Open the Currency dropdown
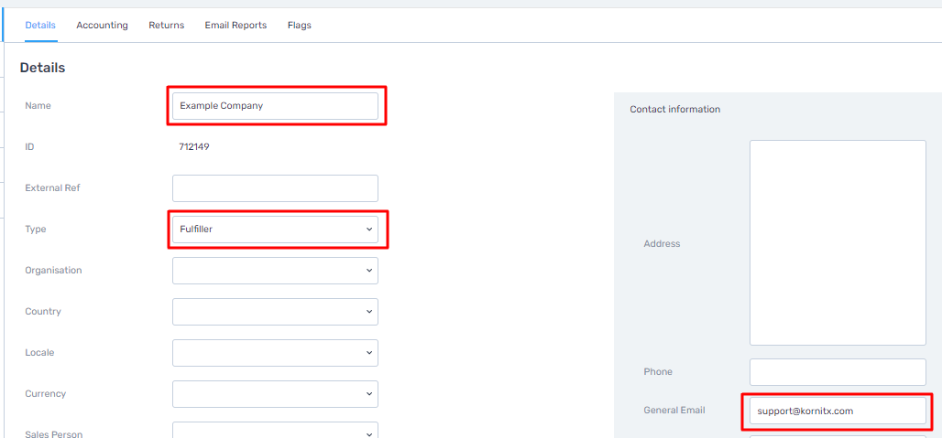942x438 pixels. (x=275, y=394)
